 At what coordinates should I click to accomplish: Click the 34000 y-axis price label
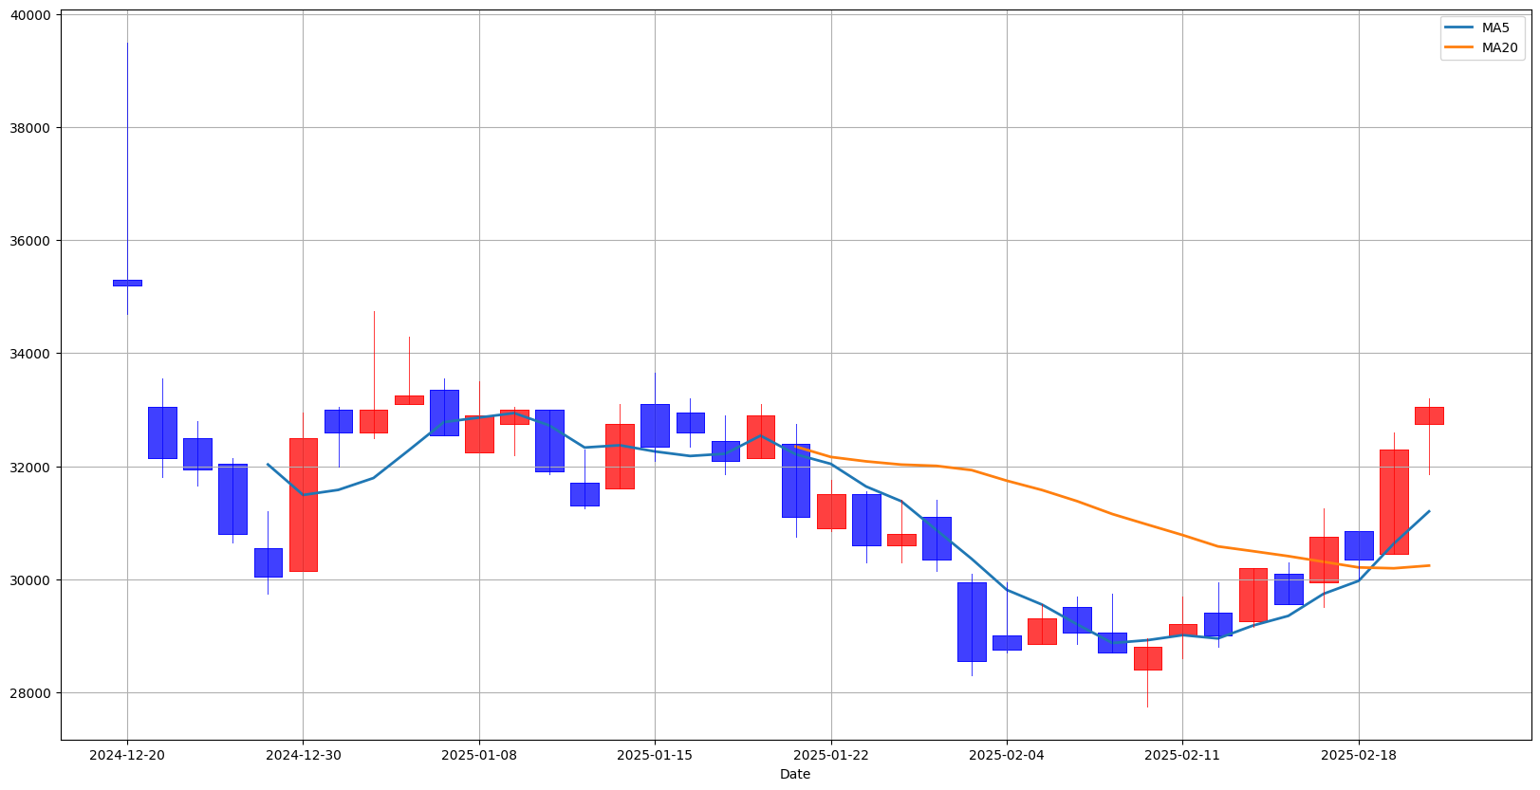[x=31, y=354]
